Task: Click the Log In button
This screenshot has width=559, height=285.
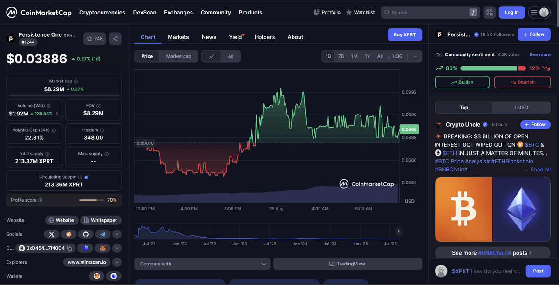Action: (512, 13)
